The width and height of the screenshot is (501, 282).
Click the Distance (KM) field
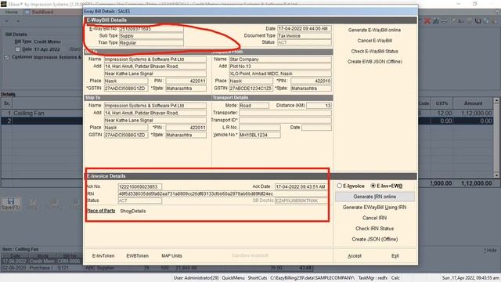pyautogui.click(x=319, y=106)
